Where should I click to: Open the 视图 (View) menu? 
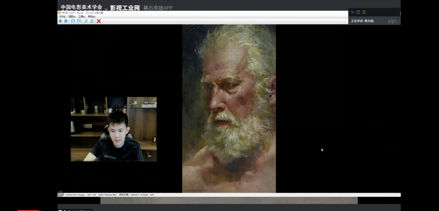coord(72,17)
